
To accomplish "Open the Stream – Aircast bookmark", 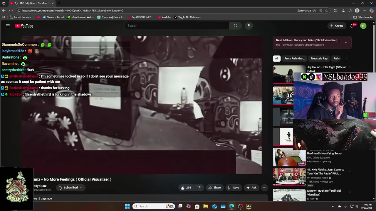I will 53,17.
